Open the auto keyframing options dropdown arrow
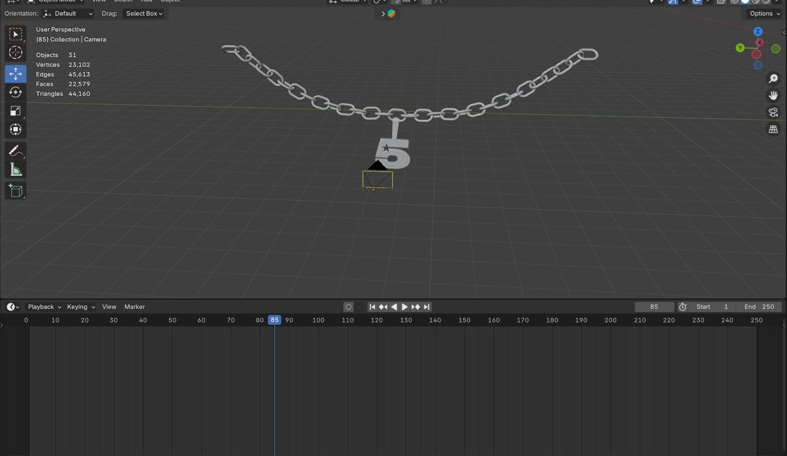The height and width of the screenshot is (456, 787). point(358,307)
